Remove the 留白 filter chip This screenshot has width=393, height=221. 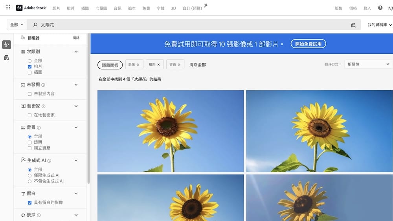click(x=179, y=65)
